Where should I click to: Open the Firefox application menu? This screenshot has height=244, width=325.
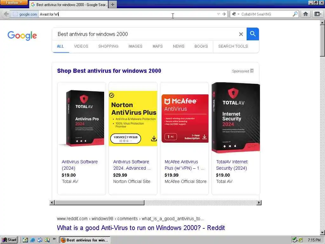[x=14, y=3]
